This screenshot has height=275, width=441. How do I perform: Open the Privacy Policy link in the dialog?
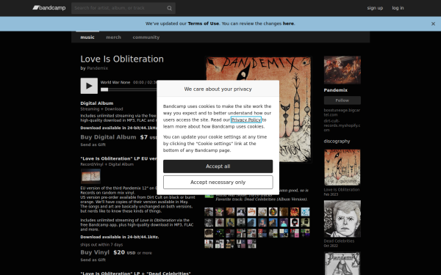246,120
